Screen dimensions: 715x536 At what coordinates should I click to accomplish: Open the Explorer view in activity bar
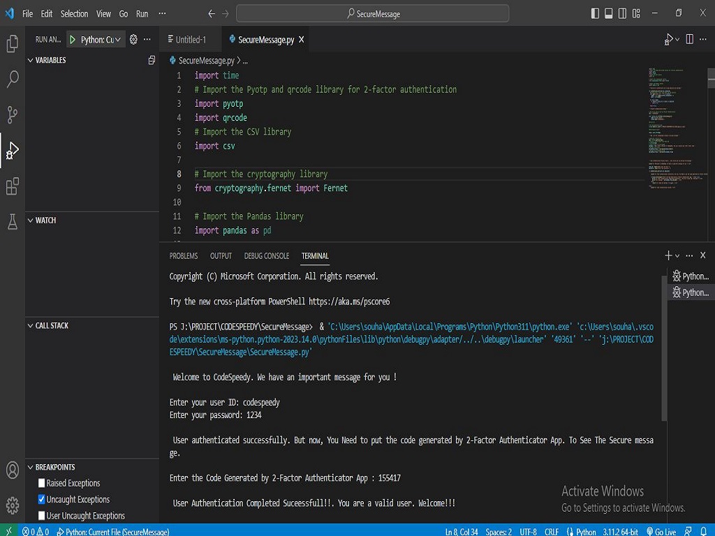[13, 44]
